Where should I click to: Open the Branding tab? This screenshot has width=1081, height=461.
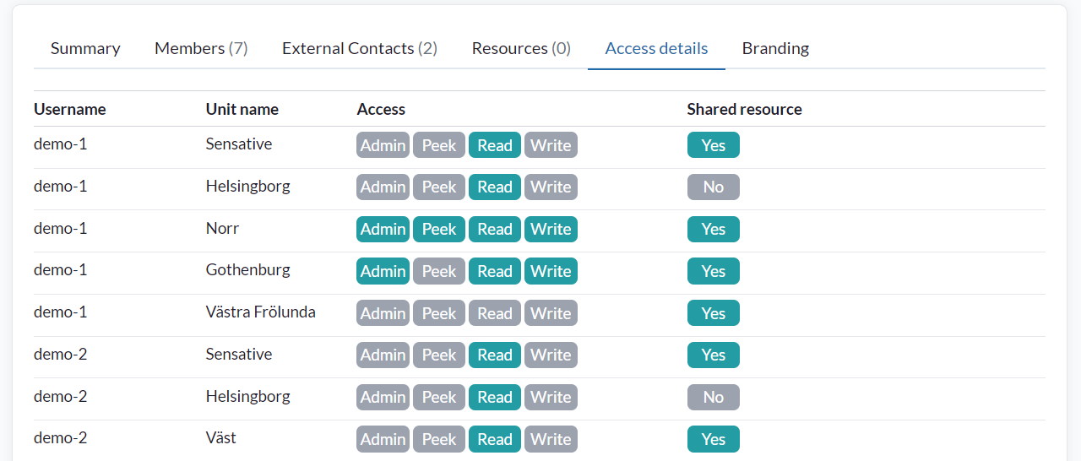point(775,48)
